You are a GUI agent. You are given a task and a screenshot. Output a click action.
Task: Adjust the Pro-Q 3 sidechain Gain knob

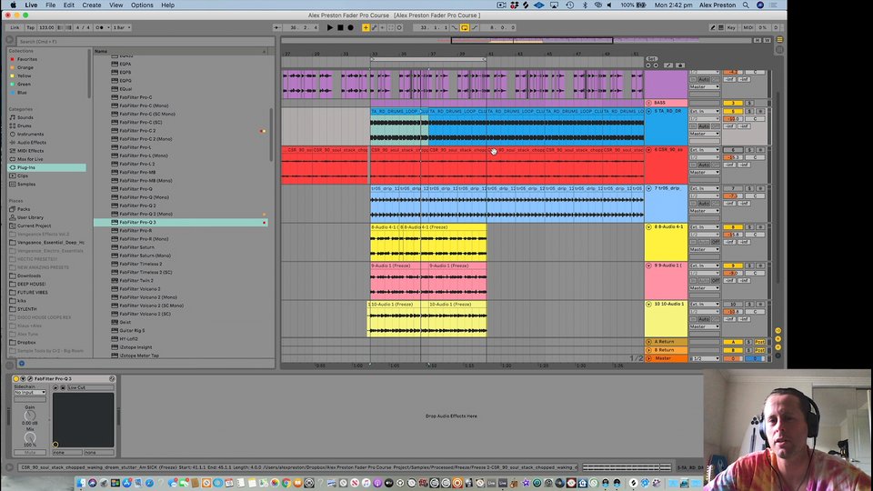(29, 416)
